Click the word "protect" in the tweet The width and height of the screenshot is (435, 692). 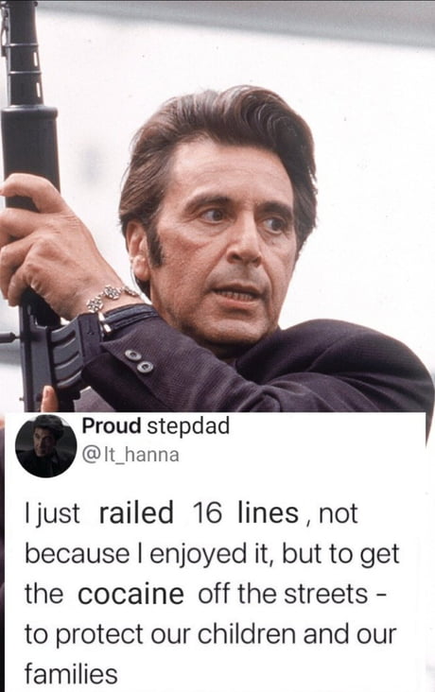click(x=100, y=635)
